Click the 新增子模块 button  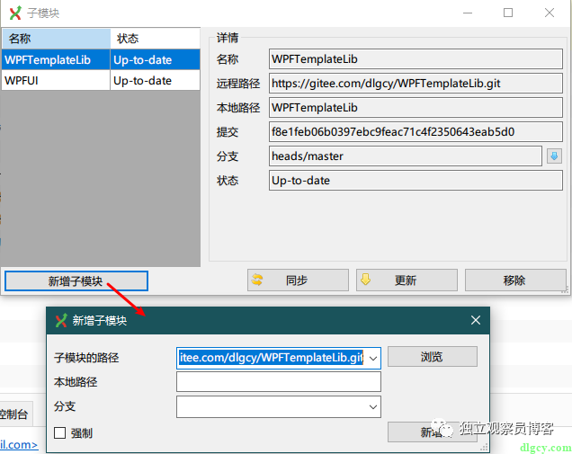(76, 280)
